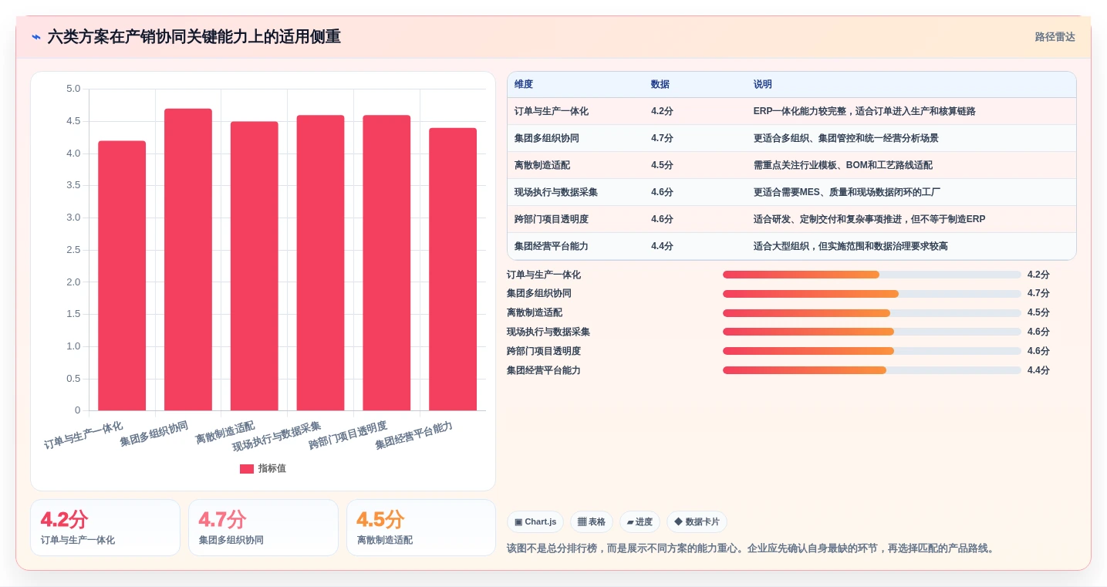
Task: Click the 订单与生产一体化 progress bar
Action: point(872,275)
